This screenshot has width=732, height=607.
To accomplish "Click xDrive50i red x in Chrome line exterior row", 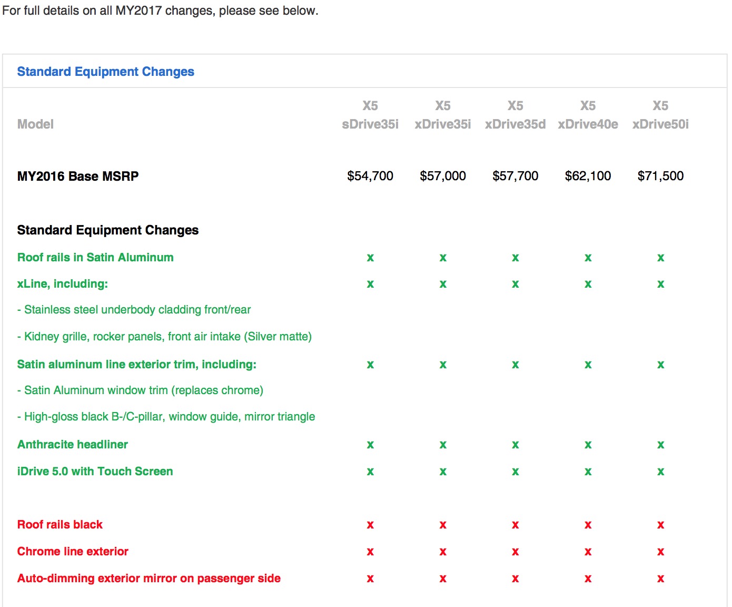I will [661, 552].
